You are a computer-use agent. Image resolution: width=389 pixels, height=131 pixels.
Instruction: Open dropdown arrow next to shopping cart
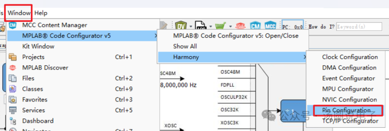point(231,26)
